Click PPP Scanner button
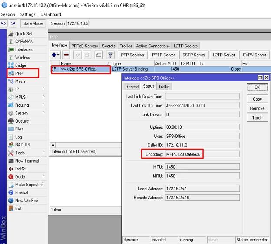The height and width of the screenshot is (244, 271). pyautogui.click(x=132, y=55)
